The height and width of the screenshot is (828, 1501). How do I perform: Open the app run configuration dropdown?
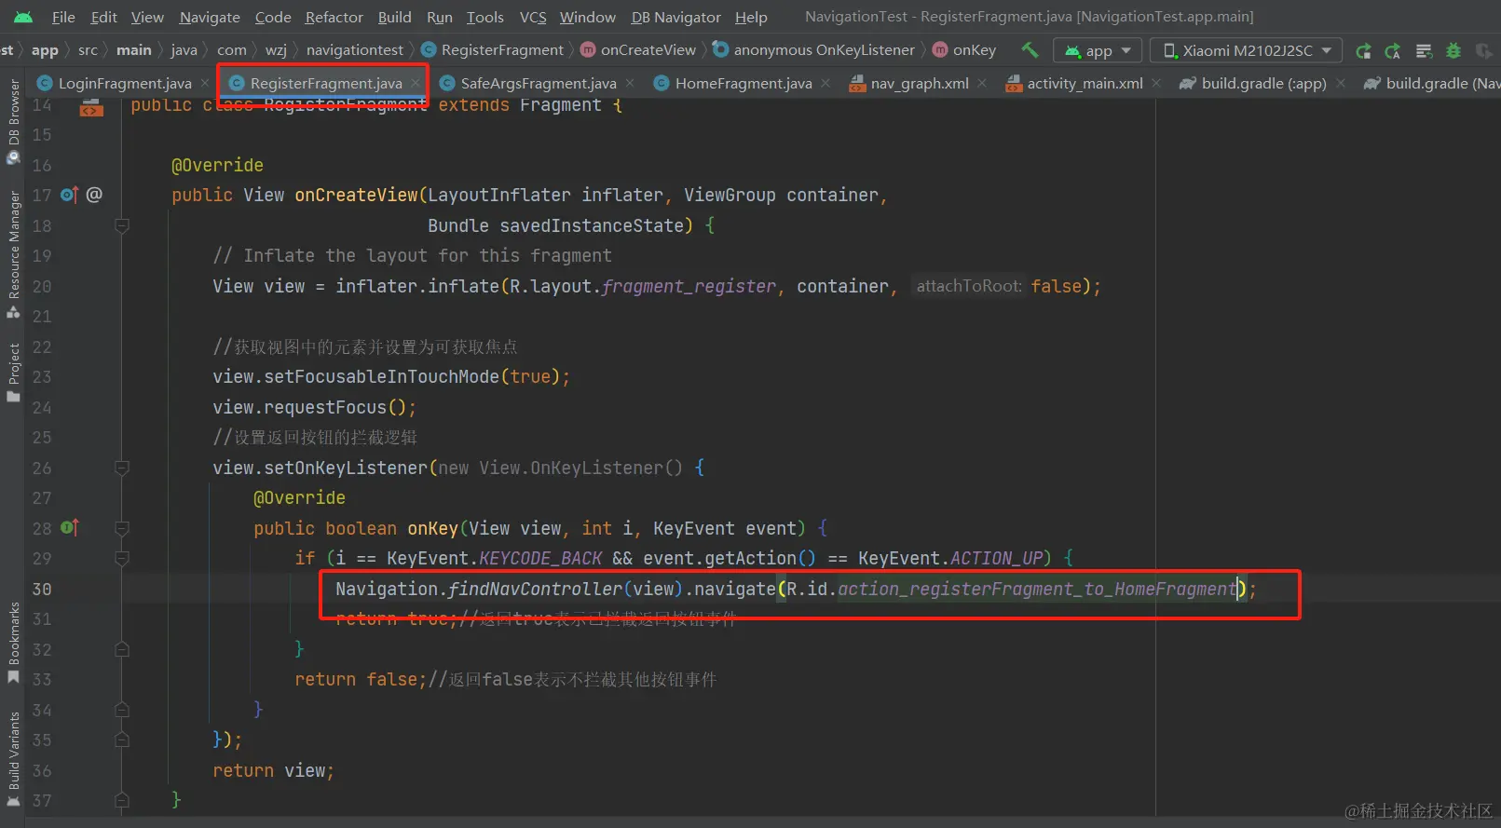1098,50
